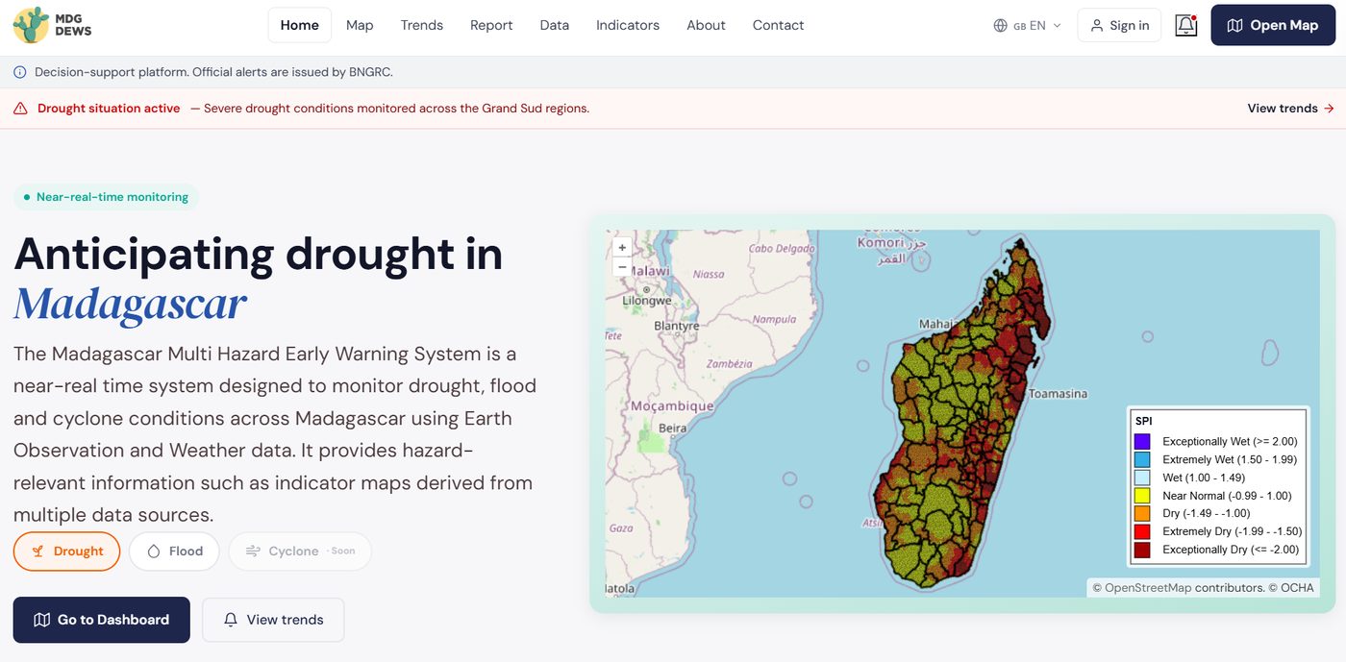Click the Niassa label on map
Screen dimensions: 1346x662
(709, 275)
